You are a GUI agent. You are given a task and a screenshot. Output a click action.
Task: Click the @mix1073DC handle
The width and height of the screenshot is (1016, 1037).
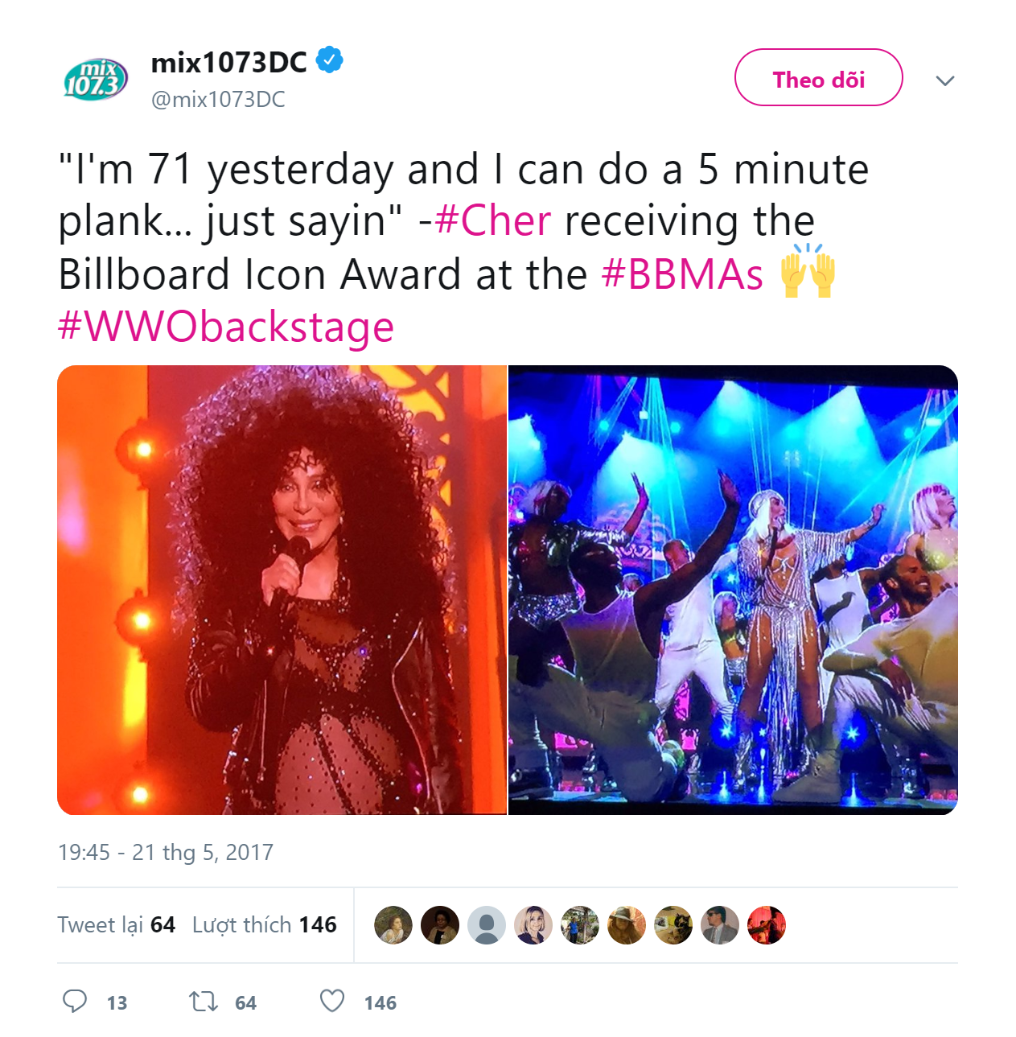click(218, 99)
